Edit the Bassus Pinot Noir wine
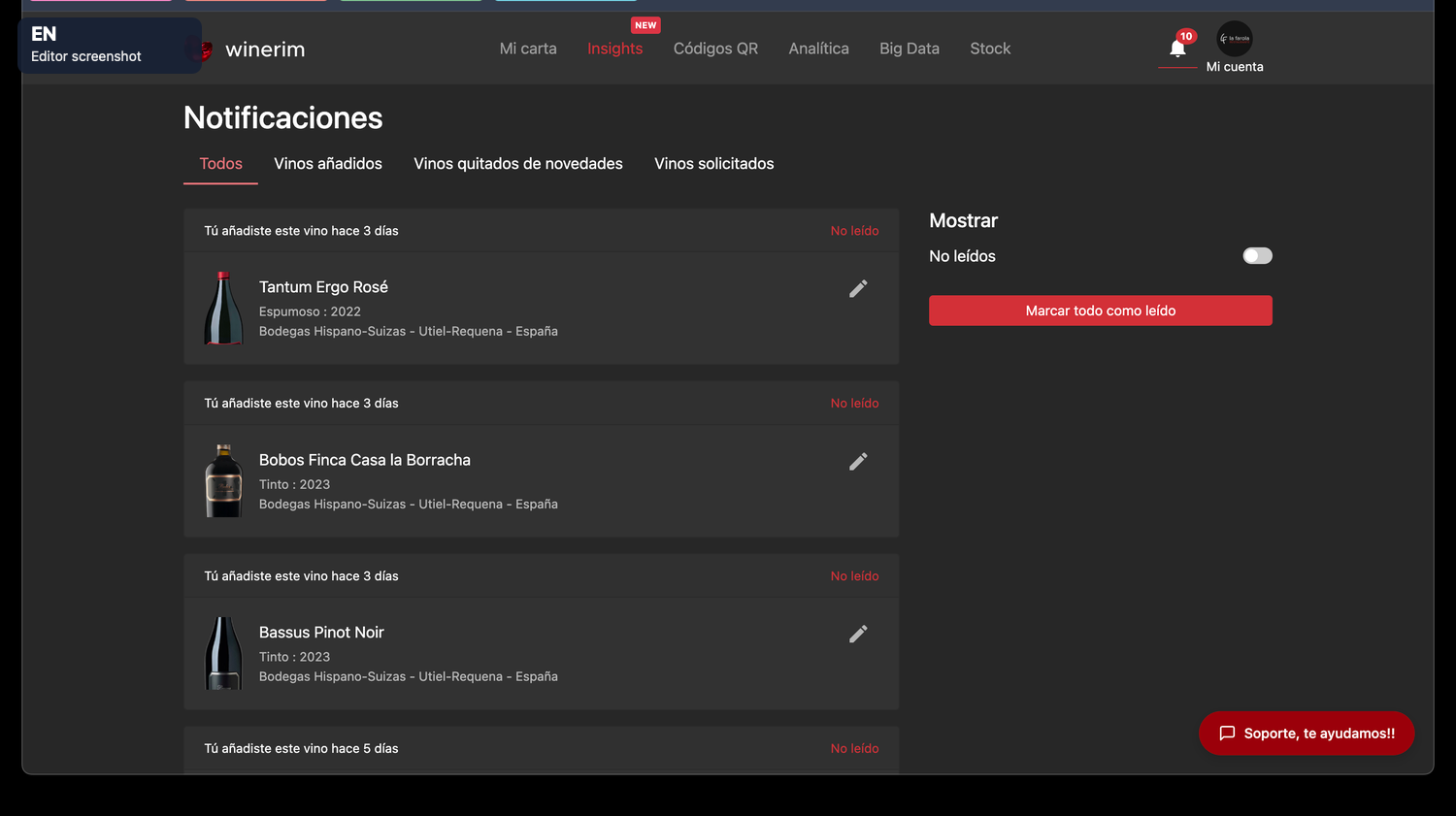 pyautogui.click(x=858, y=635)
